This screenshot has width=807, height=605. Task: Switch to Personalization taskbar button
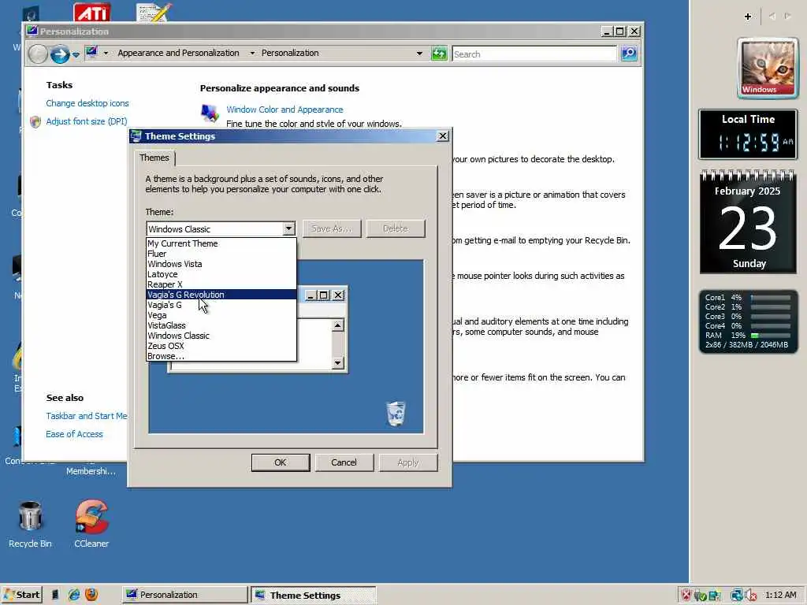point(184,595)
